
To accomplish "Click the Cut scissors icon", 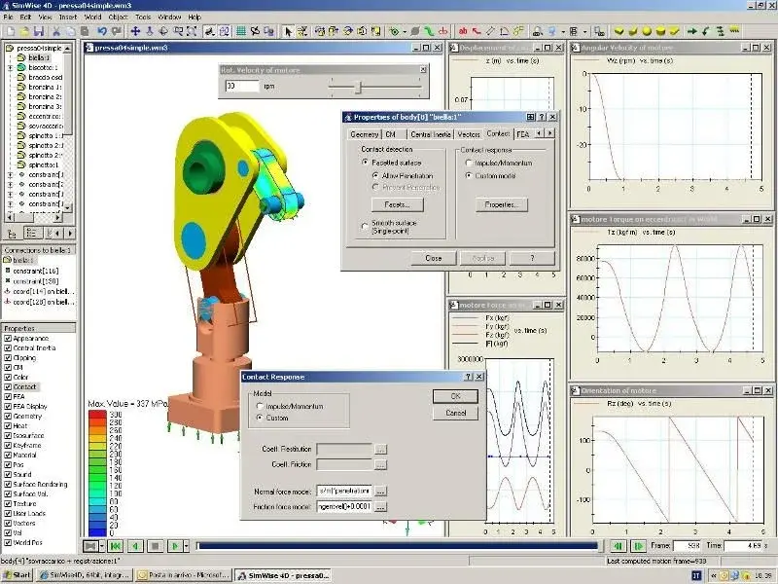I will tap(56, 31).
